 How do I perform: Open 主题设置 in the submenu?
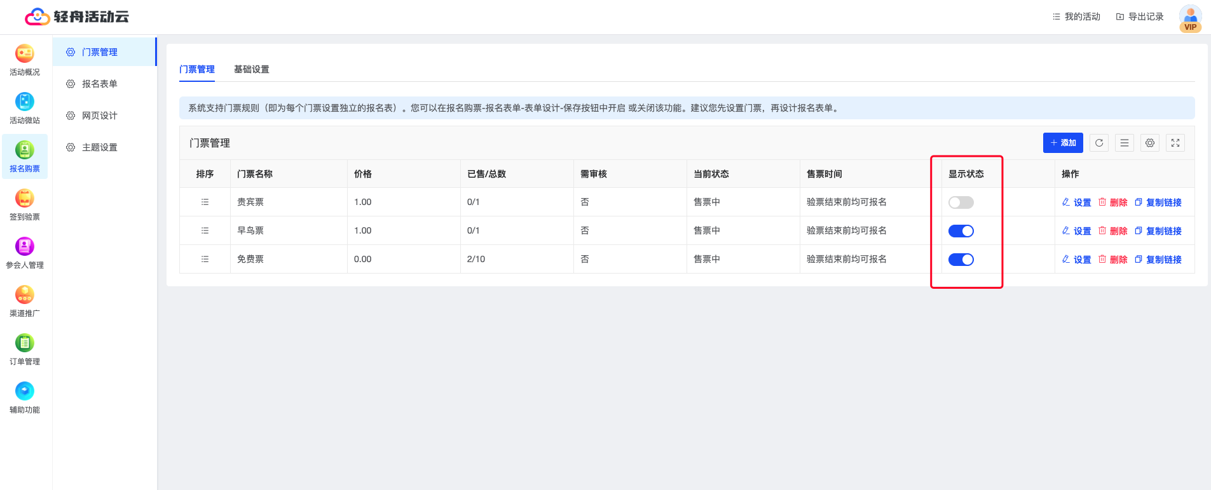pos(104,147)
